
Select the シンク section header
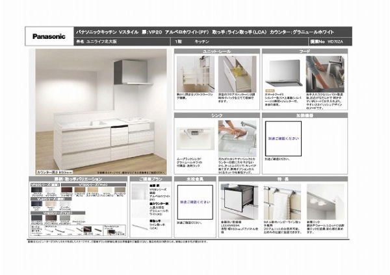tap(217, 115)
